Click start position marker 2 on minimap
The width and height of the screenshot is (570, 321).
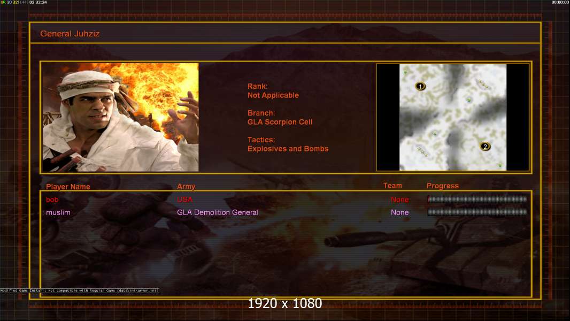pyautogui.click(x=485, y=147)
